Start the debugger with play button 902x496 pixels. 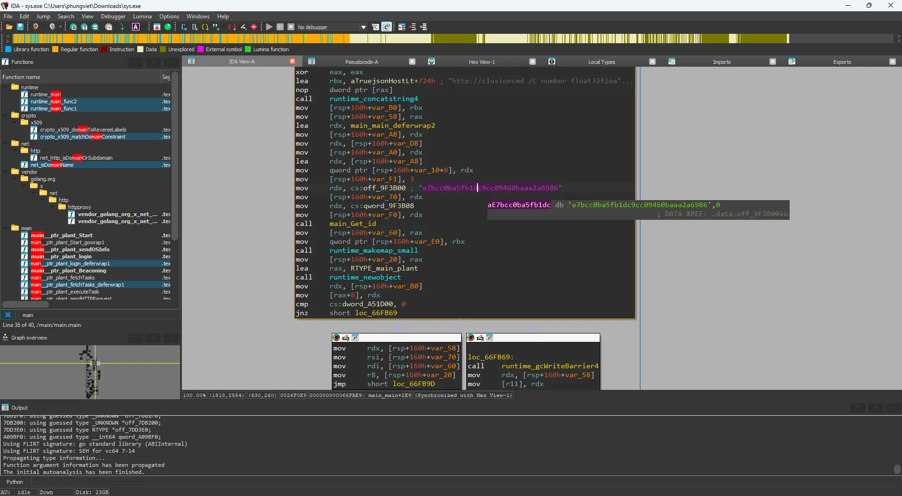(x=269, y=27)
